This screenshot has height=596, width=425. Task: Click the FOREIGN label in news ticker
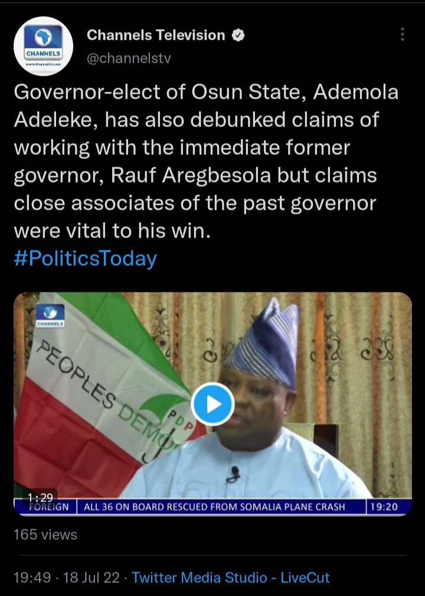click(x=48, y=507)
